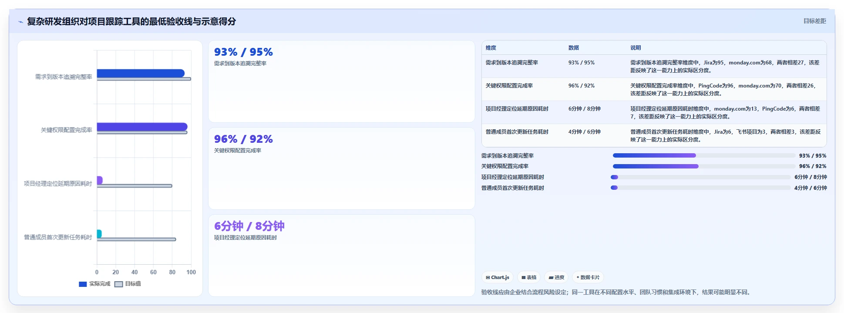Click table cell 关键权限配置完成率 in 维度 column
Screen dimensions: 844x313
[509, 86]
